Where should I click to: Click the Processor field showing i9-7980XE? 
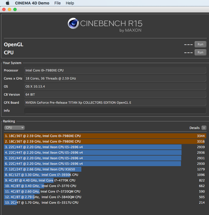(x=115, y=70)
